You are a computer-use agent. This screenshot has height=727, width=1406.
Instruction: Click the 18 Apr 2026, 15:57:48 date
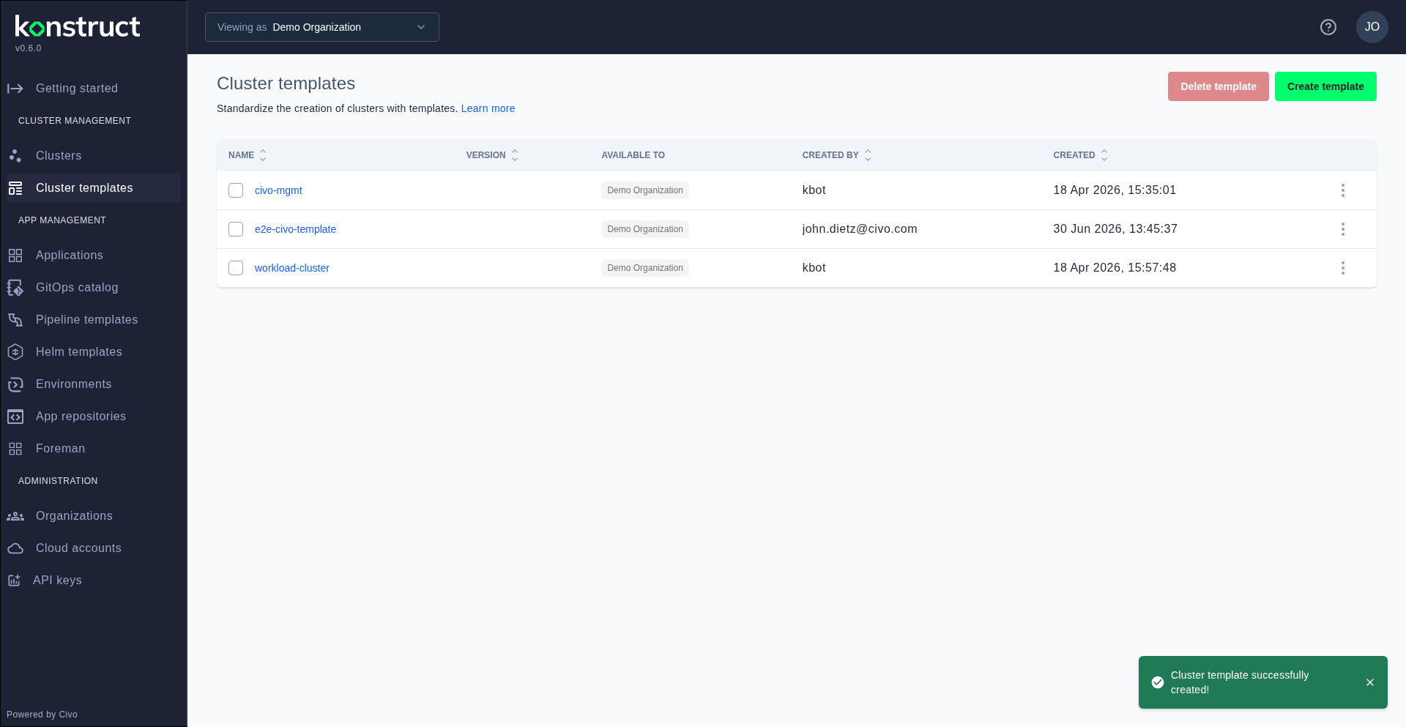point(1115,268)
